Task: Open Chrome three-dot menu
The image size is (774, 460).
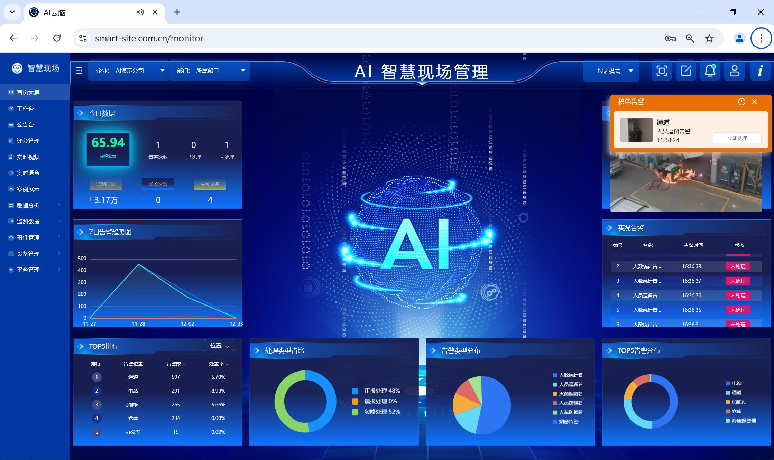Action: coord(761,38)
